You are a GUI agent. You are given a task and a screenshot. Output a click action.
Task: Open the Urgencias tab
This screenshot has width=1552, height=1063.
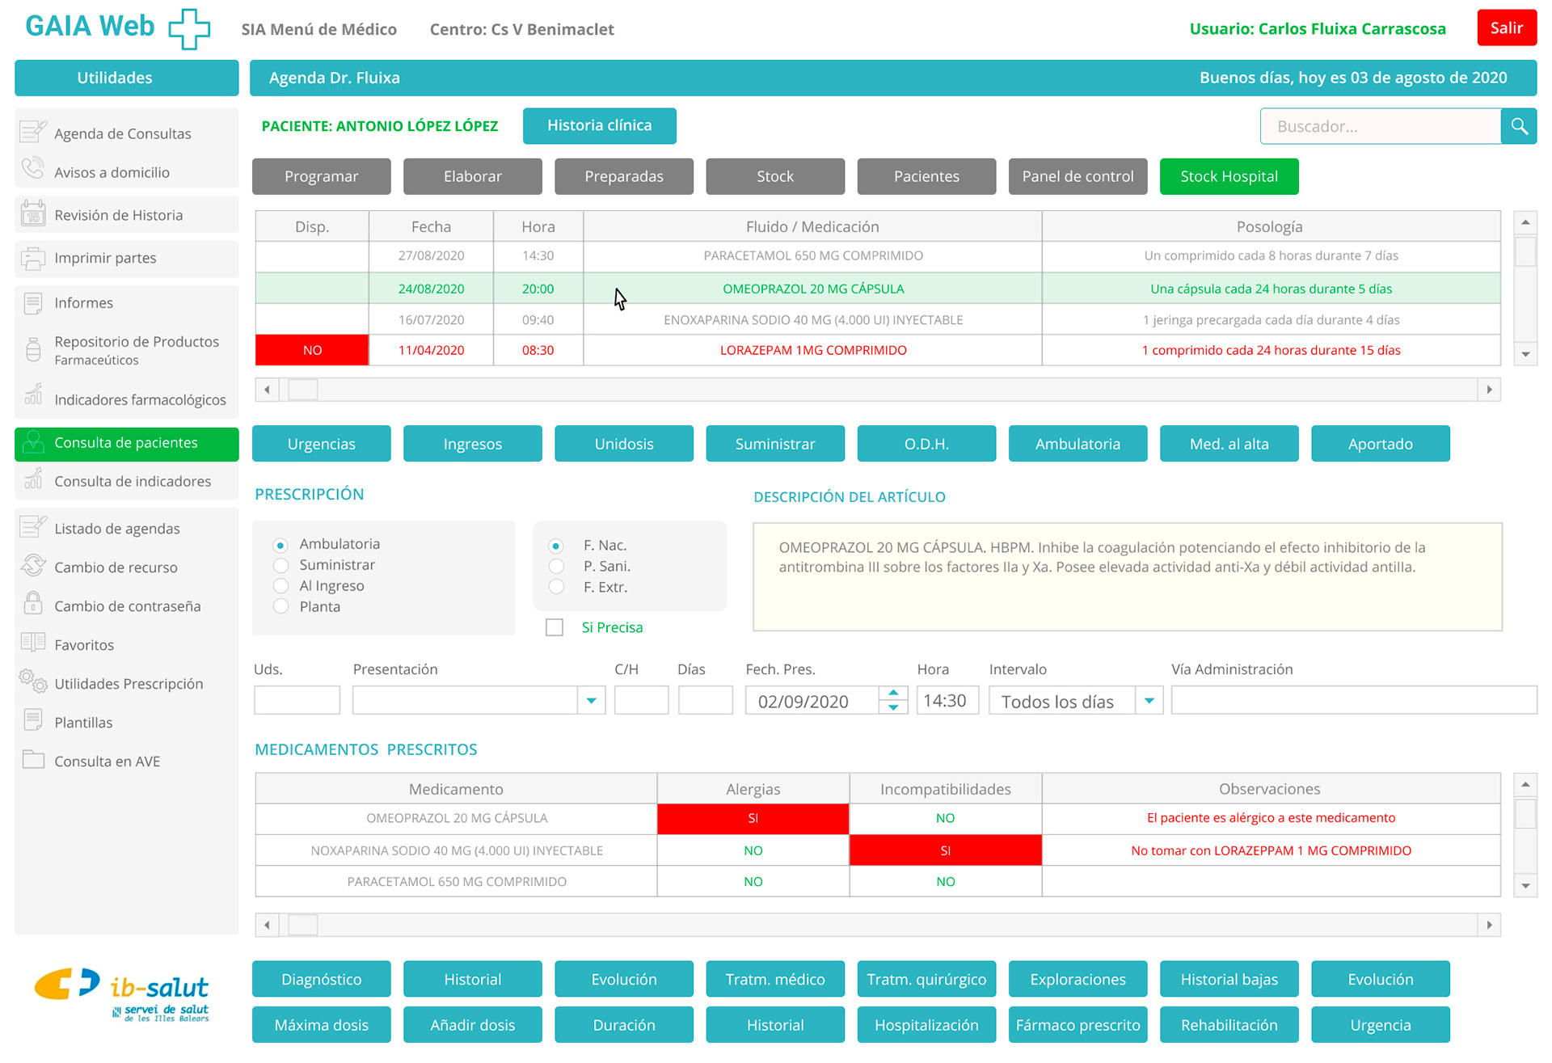[321, 444]
